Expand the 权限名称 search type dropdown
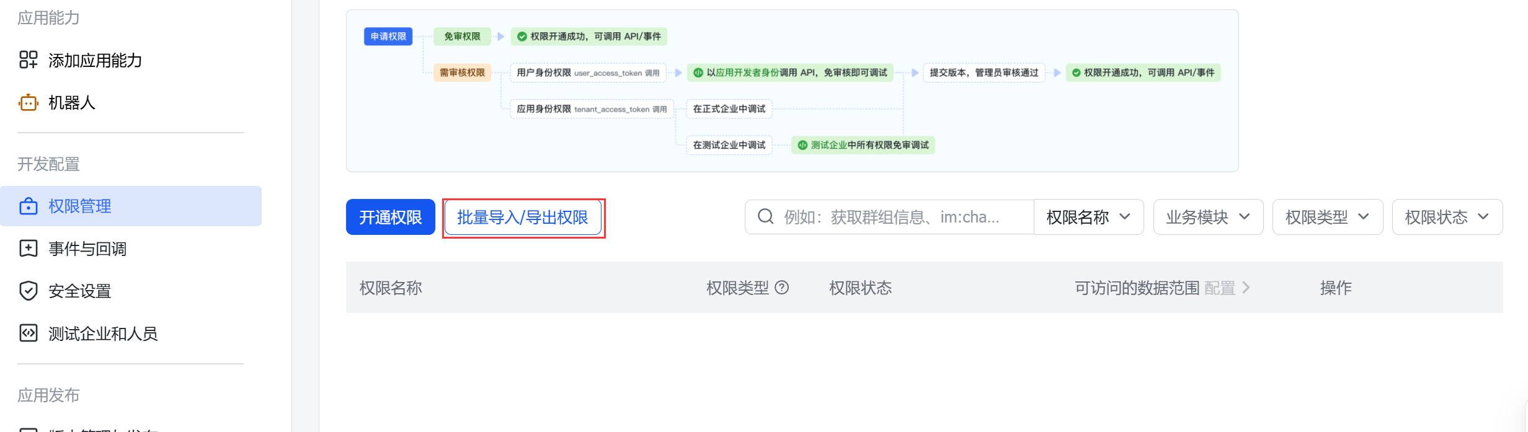The image size is (1528, 432). 1088,217
